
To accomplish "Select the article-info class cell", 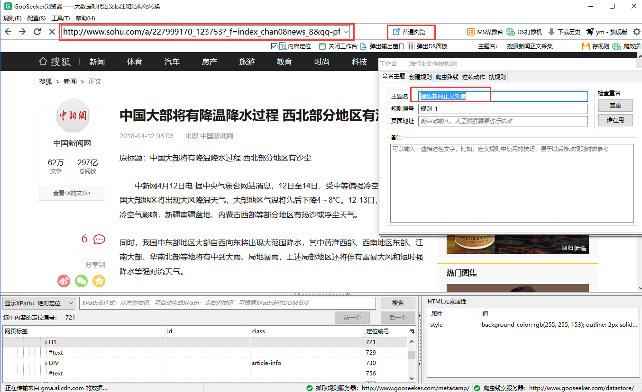I will 307,363.
